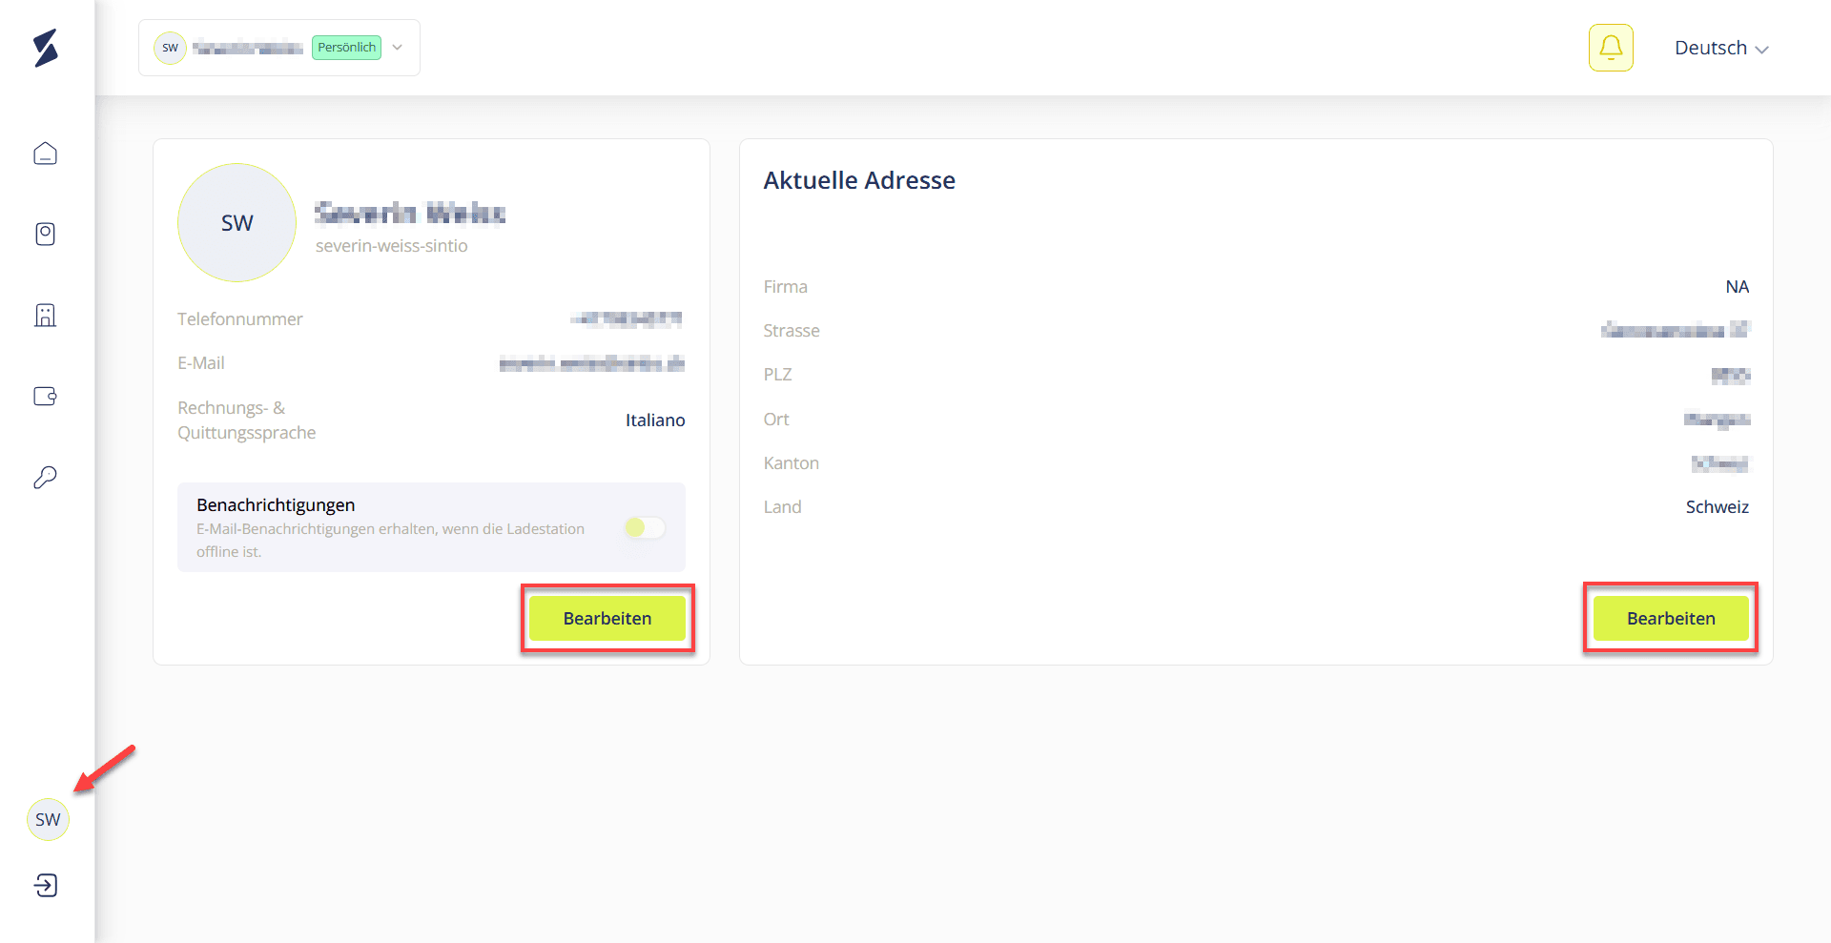Viewport: 1831px width, 943px height.
Task: Click the Telefonnummer label
Action: tap(240, 319)
